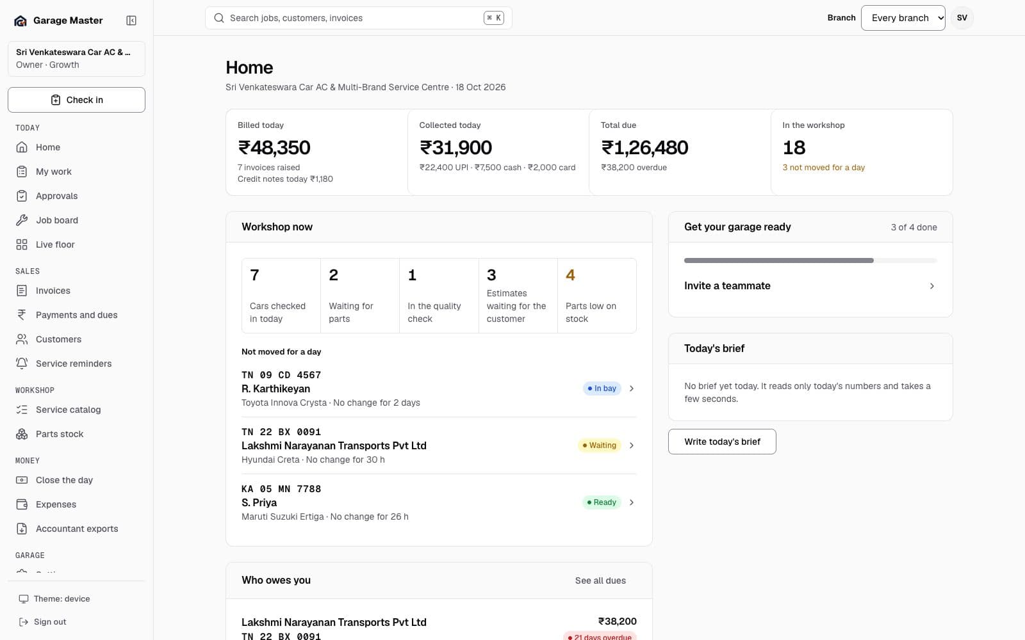1025x640 pixels.
Task: Open the garage switcher Sri Venkateswara card
Action: 76,58
